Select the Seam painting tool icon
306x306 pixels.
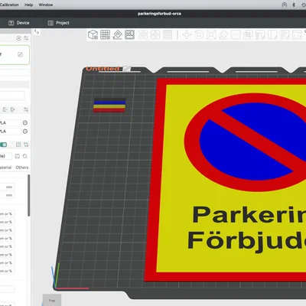pos(272,34)
